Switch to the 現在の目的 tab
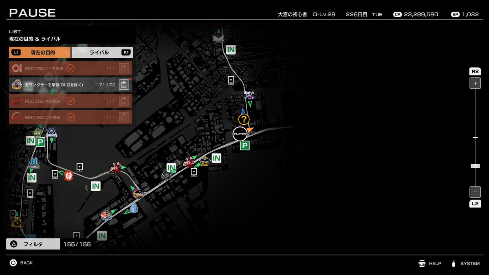 (x=40, y=53)
